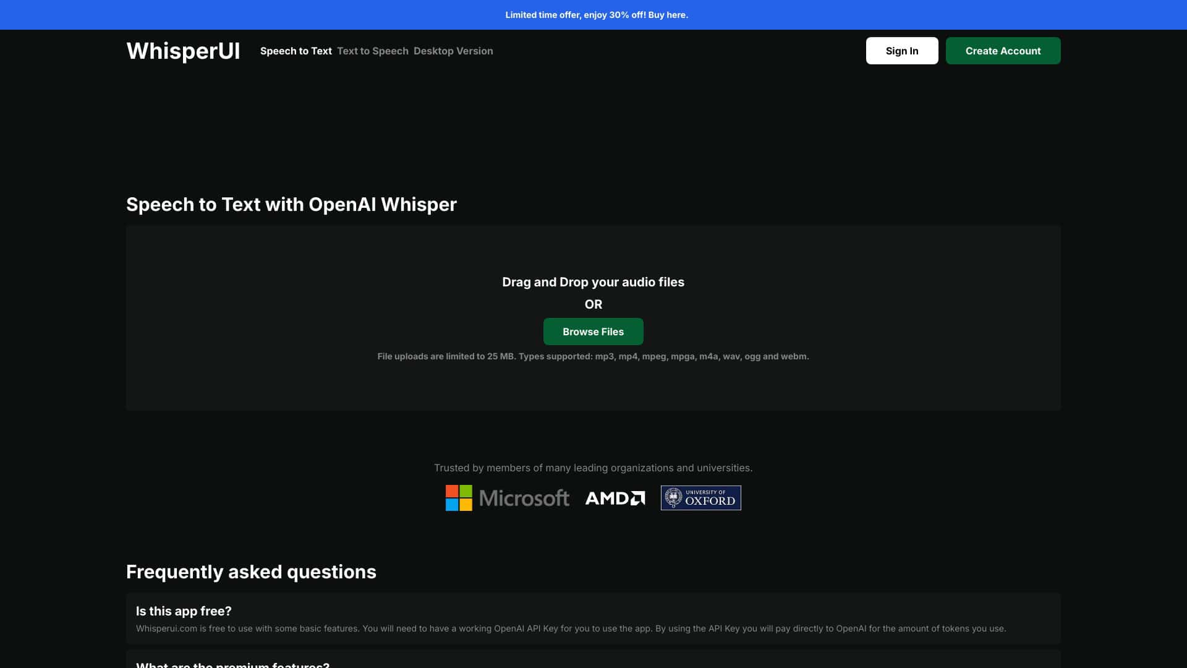1187x668 pixels.
Task: Click the Sign In button
Action: click(902, 50)
